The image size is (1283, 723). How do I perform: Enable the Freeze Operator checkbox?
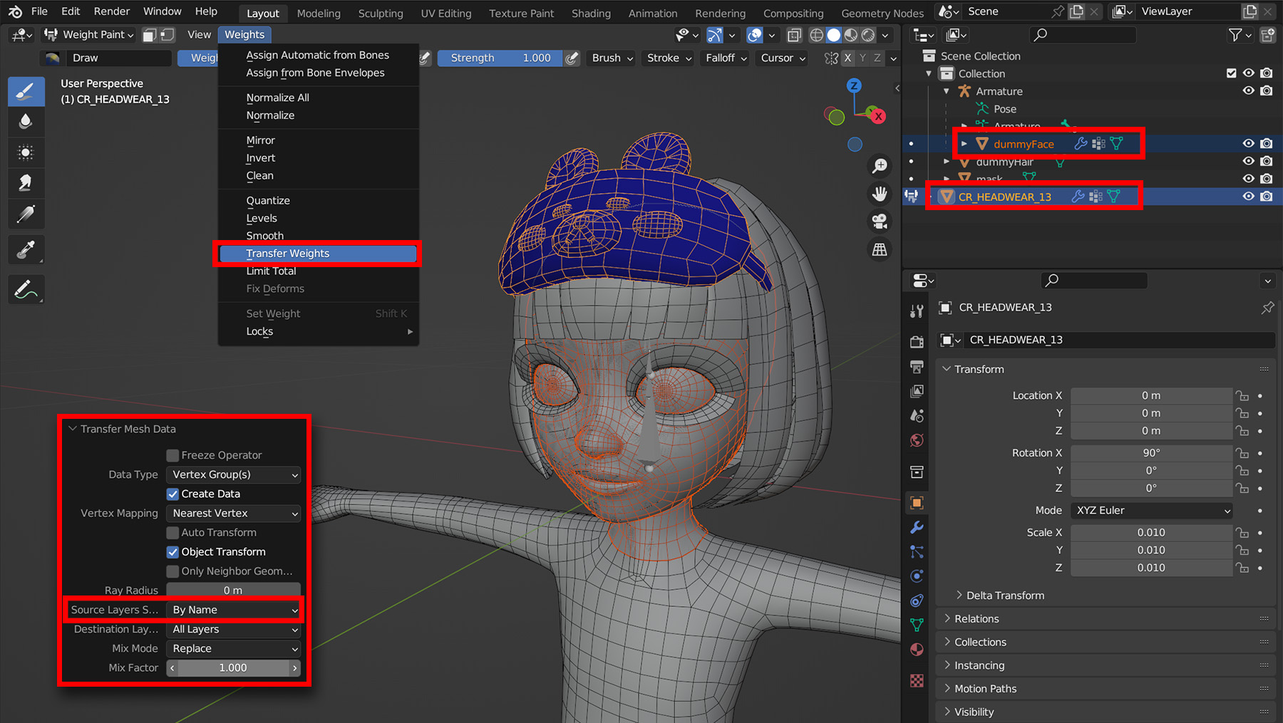pos(172,455)
